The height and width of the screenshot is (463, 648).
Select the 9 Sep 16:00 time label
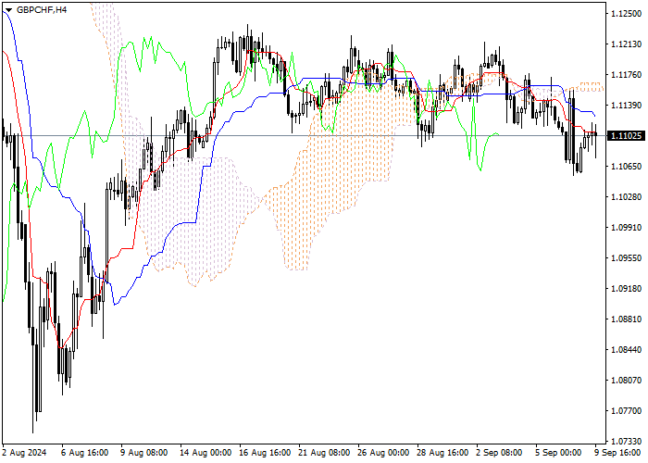618,453
